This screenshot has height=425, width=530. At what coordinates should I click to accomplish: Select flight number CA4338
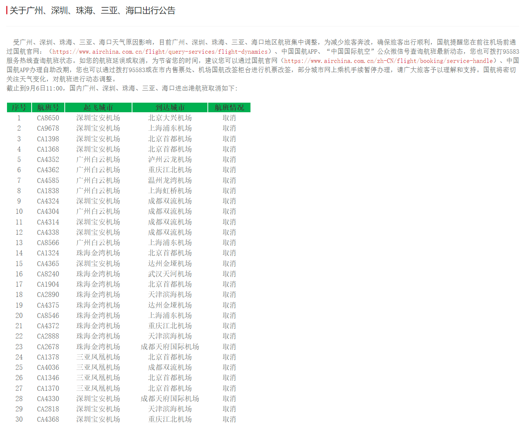click(48, 233)
